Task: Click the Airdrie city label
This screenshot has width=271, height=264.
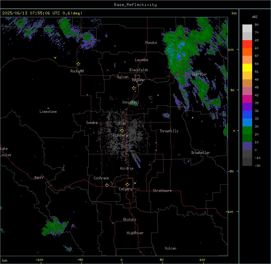Action: (127, 168)
